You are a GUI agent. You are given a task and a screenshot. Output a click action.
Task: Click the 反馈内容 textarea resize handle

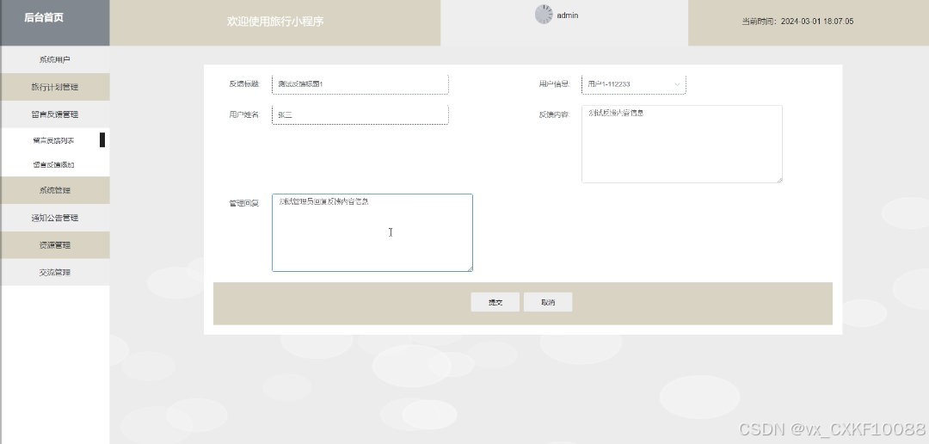(779, 180)
